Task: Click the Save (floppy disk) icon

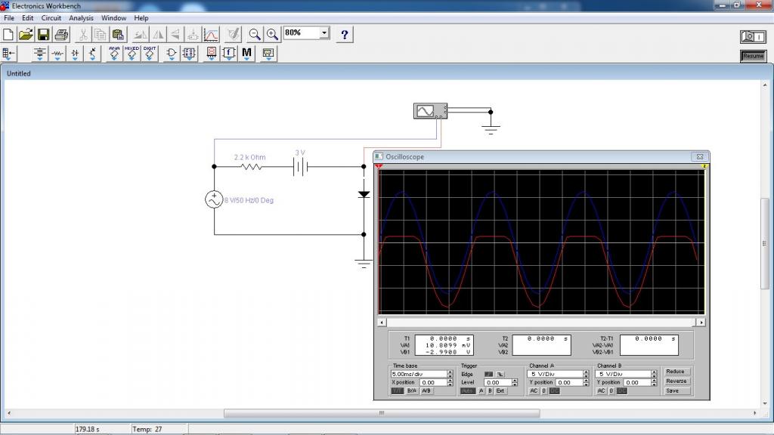Action: pos(43,34)
